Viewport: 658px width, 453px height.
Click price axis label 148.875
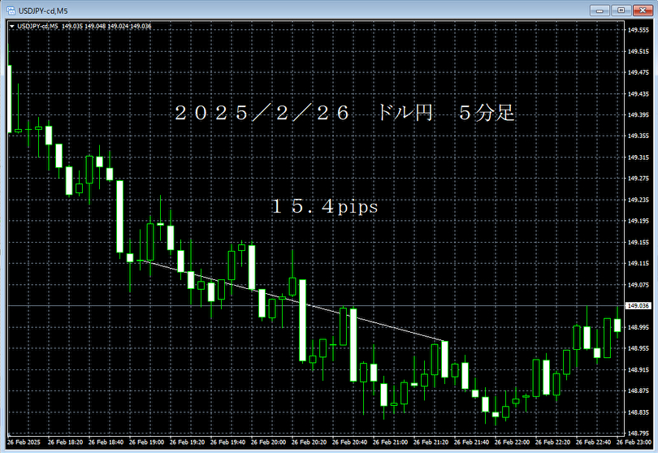click(639, 391)
